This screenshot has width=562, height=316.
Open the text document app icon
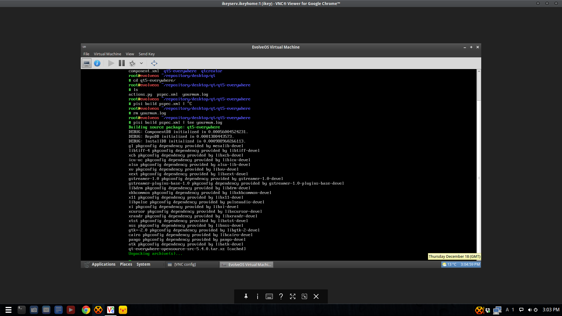click(59, 310)
